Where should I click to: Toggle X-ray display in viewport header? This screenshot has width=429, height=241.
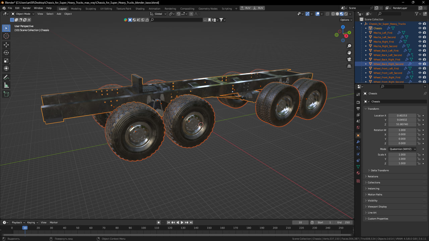pos(327,14)
